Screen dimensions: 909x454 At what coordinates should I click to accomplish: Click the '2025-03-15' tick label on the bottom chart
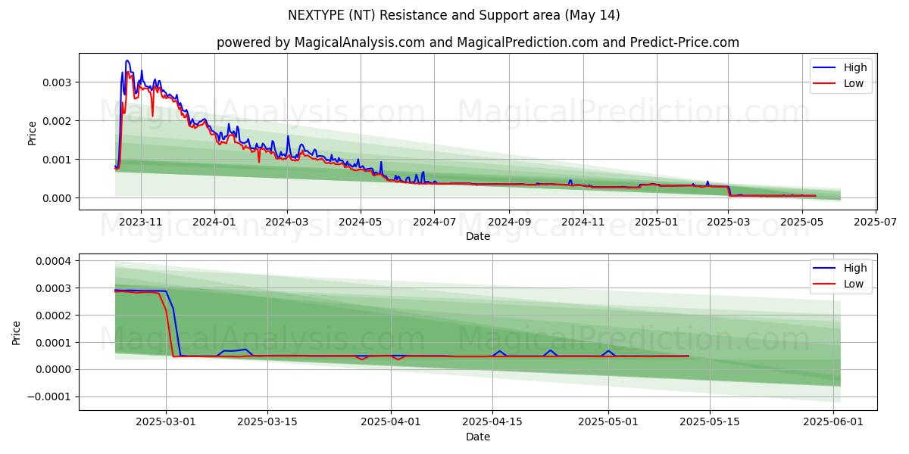267,422
